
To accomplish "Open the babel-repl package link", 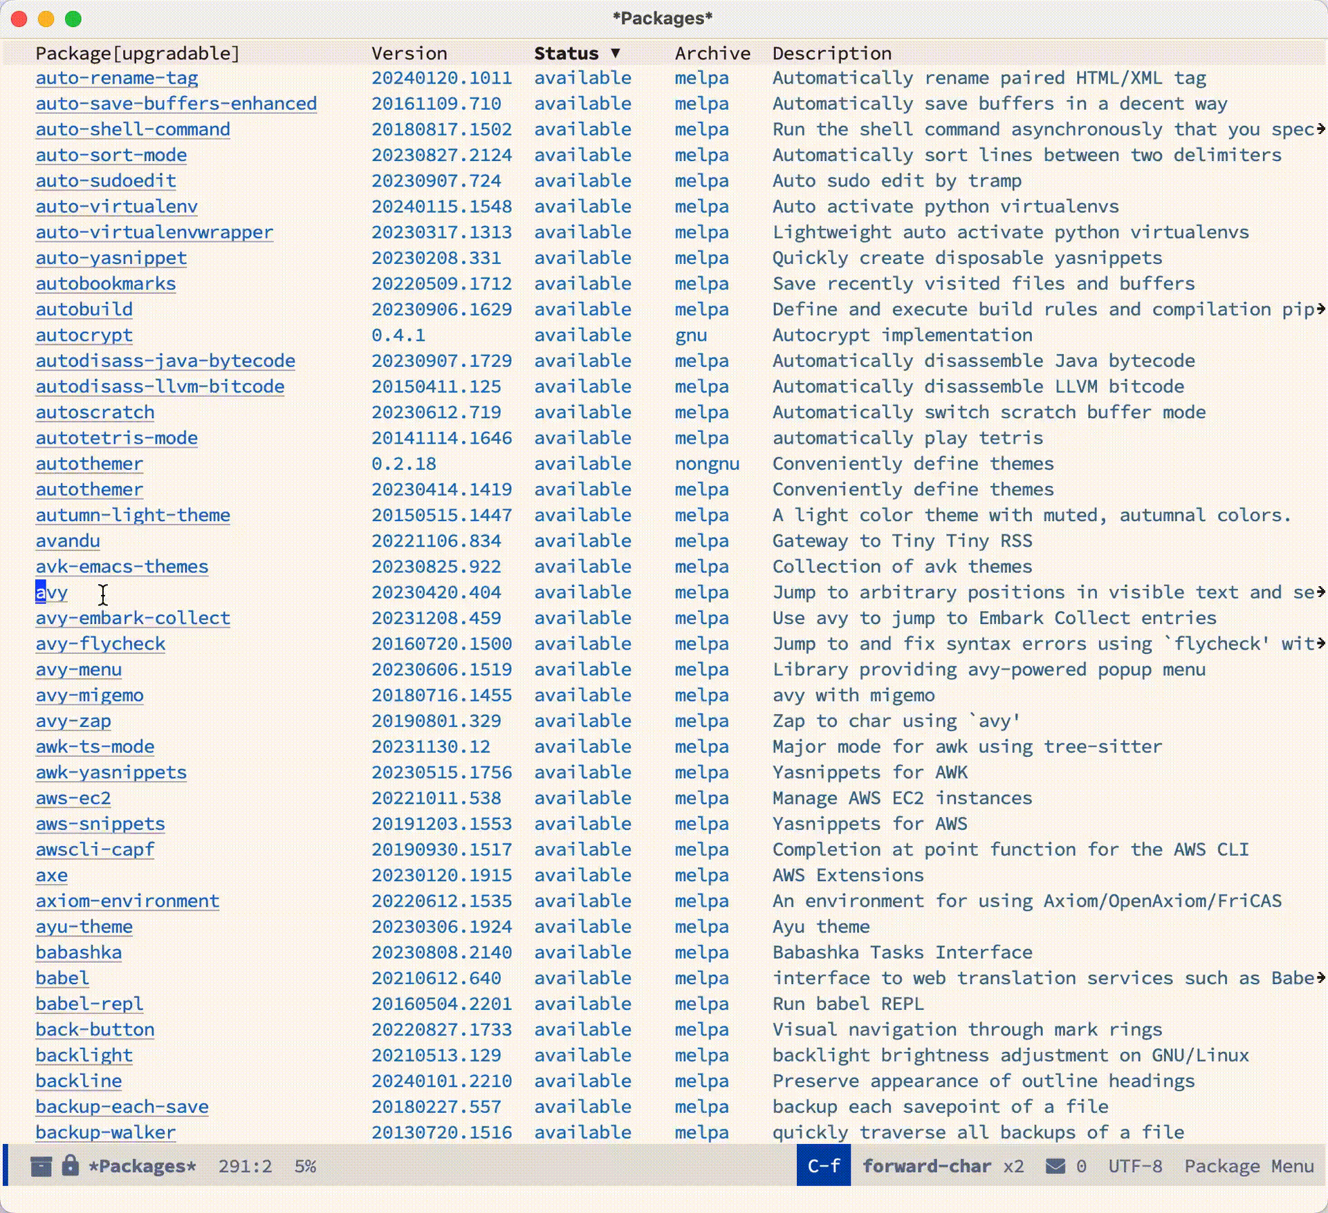I will coord(89,1004).
